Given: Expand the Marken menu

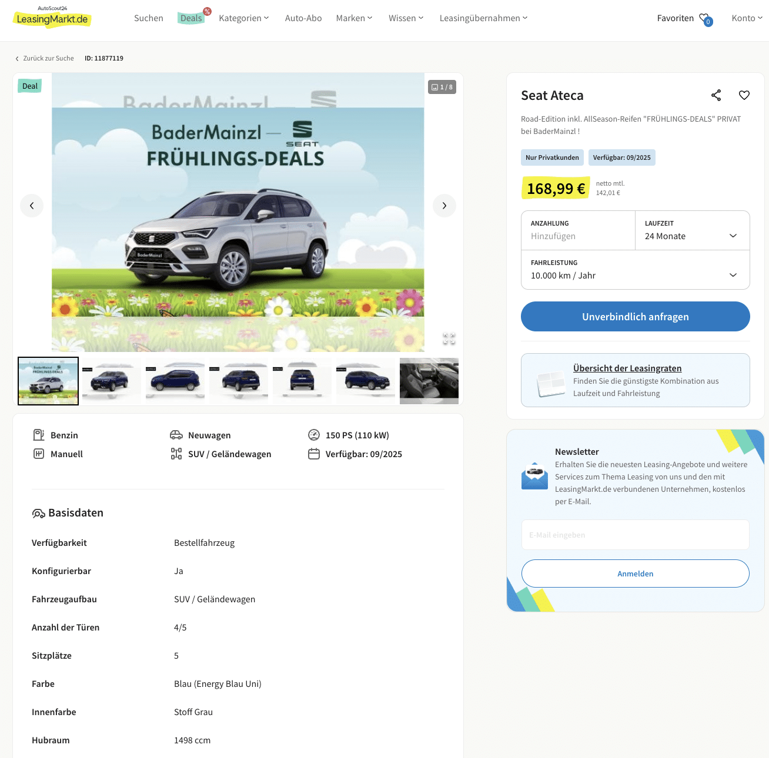Looking at the screenshot, I should 355,18.
